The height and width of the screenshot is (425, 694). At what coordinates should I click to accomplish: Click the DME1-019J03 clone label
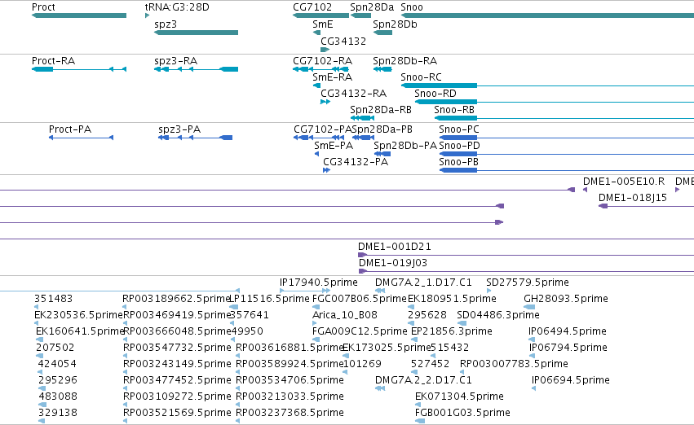point(393,262)
